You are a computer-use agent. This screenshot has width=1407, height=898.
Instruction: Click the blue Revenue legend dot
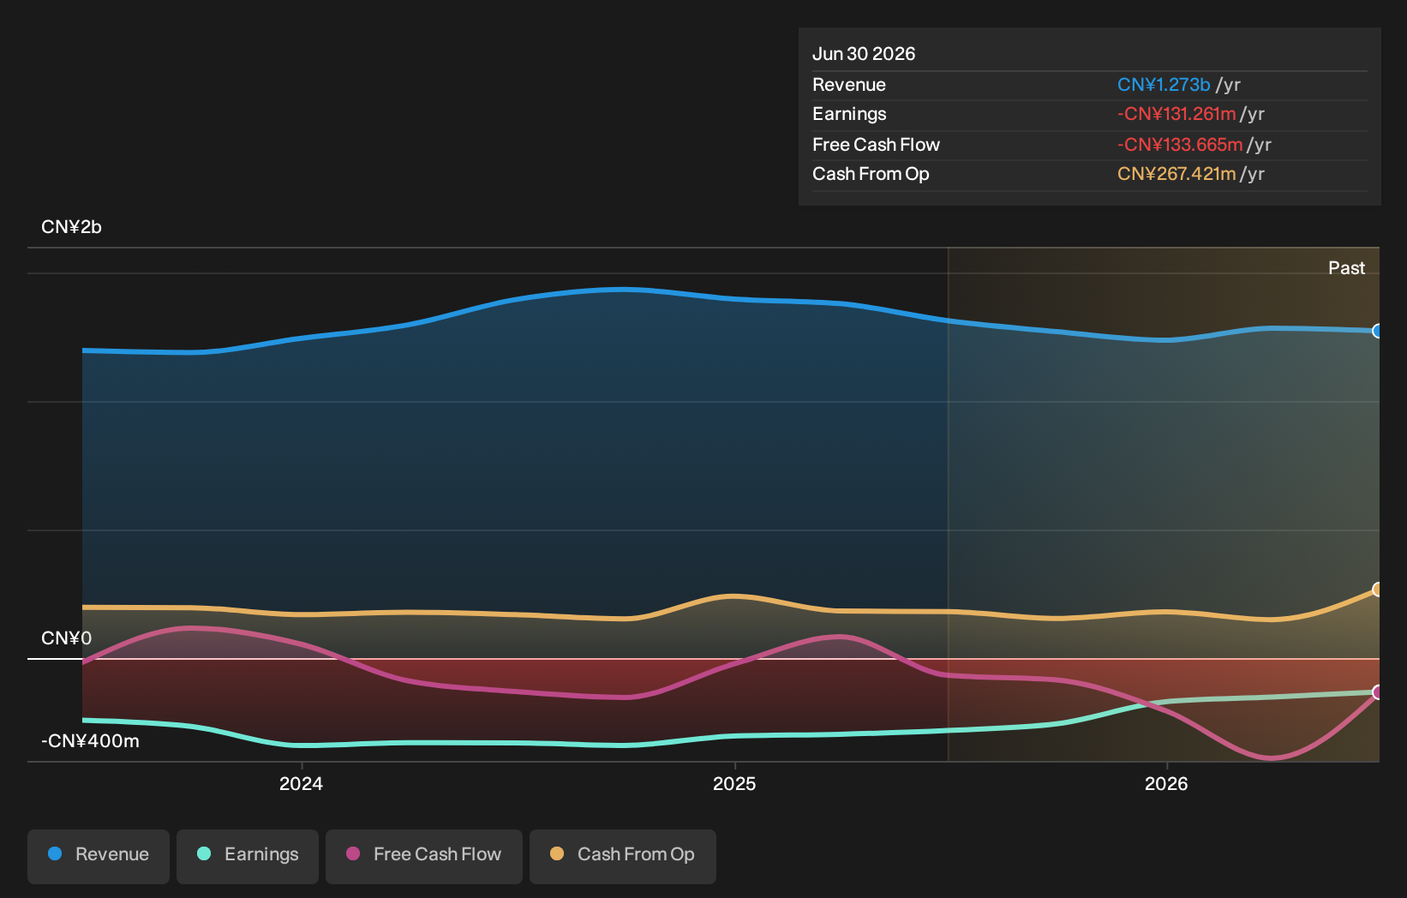[x=55, y=853]
